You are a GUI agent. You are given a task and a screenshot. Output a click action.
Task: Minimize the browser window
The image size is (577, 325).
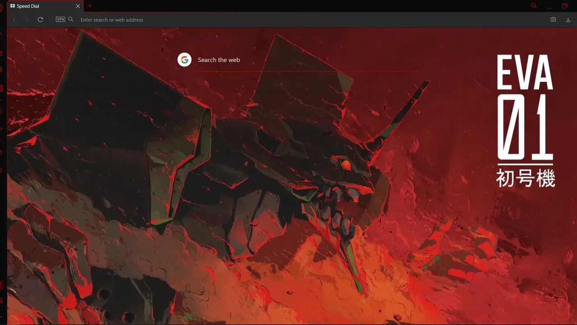point(549,6)
